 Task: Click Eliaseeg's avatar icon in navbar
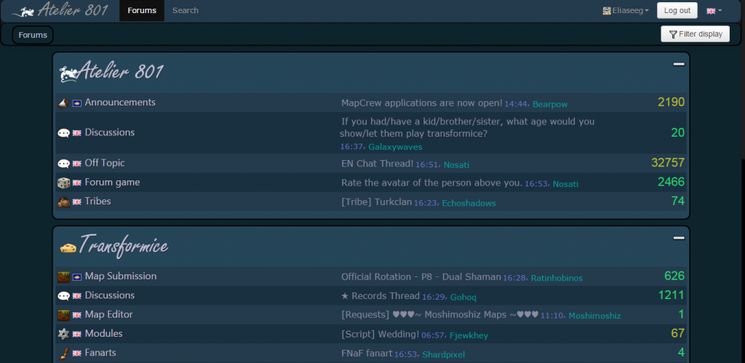[x=607, y=11]
